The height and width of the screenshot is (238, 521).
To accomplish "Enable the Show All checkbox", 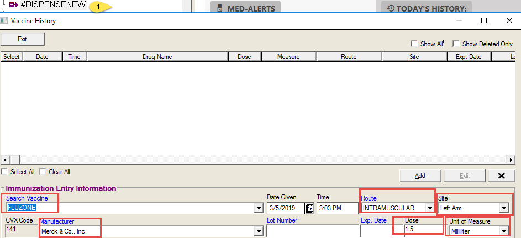I will coord(414,44).
